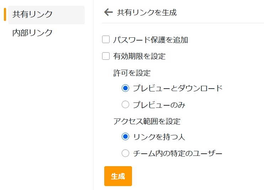Select the リンクを持つ人 radio circle
264x190 pixels.
pos(125,137)
